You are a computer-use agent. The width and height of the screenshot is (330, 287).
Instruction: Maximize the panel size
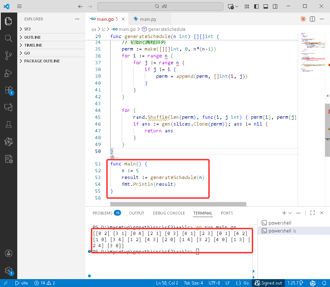coord(312,213)
